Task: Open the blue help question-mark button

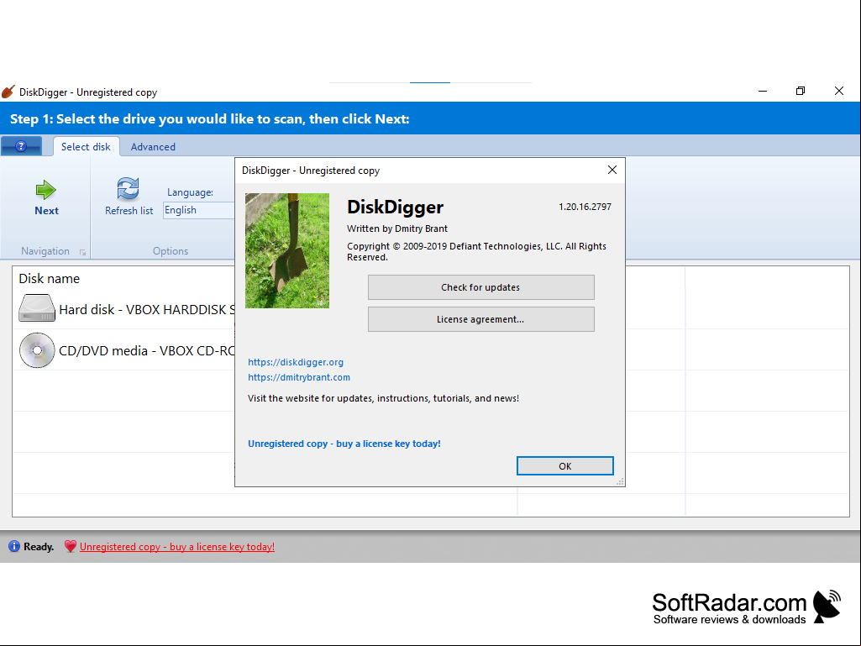Action: 21,146
